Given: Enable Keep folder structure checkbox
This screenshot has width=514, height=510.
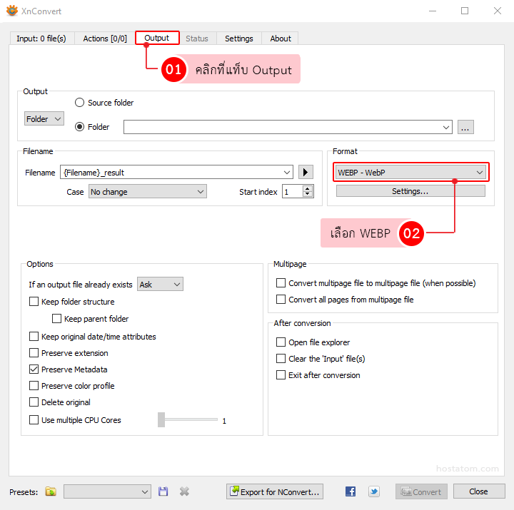Looking at the screenshot, I should coord(34,302).
